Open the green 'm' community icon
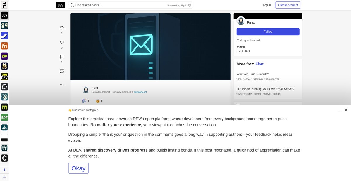The width and height of the screenshot is (351, 181). point(4,107)
